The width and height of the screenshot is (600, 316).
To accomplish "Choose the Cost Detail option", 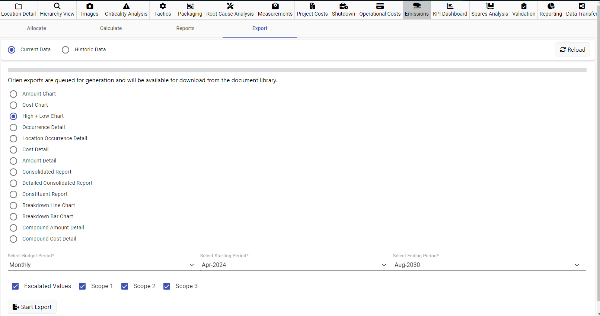I will 13,150.
